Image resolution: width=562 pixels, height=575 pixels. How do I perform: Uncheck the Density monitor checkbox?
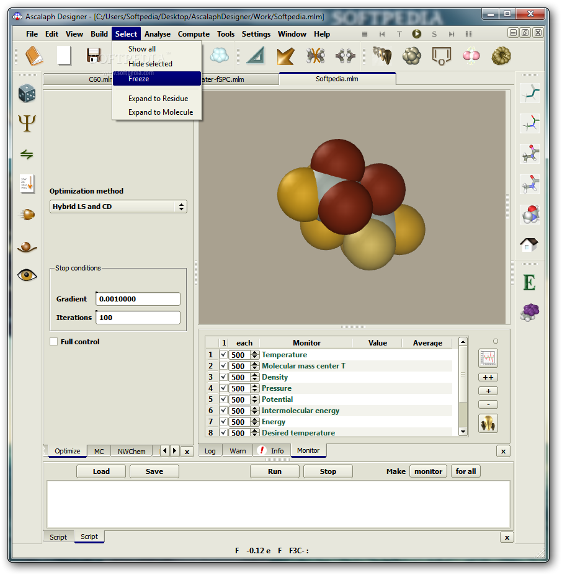click(223, 377)
